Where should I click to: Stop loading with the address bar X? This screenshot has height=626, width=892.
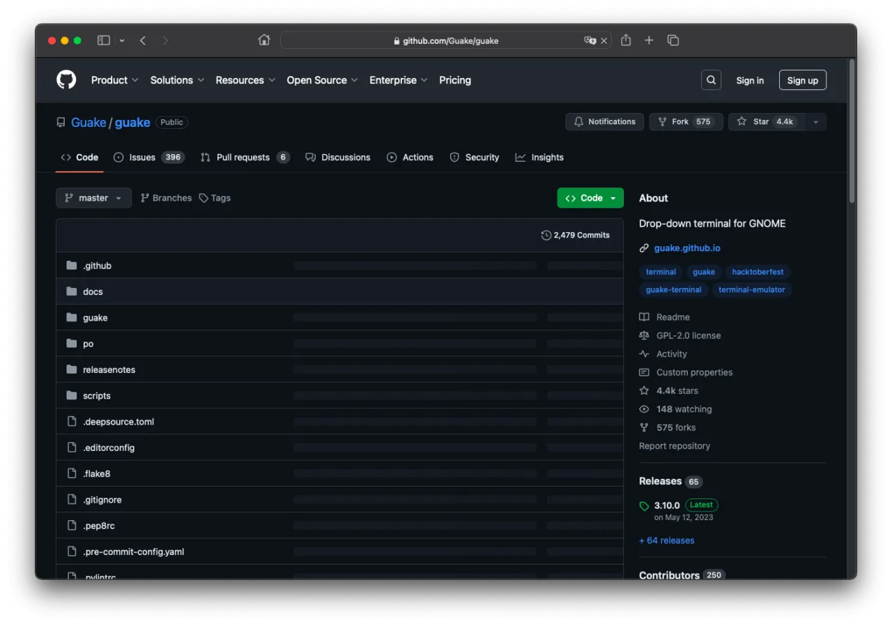point(604,40)
